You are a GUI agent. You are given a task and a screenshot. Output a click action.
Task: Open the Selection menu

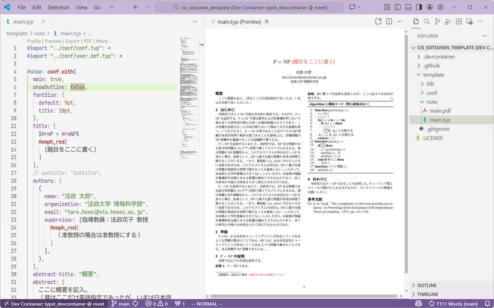pos(58,7)
